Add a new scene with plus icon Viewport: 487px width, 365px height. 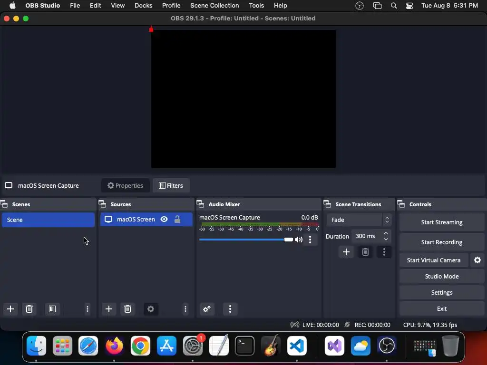pos(10,309)
